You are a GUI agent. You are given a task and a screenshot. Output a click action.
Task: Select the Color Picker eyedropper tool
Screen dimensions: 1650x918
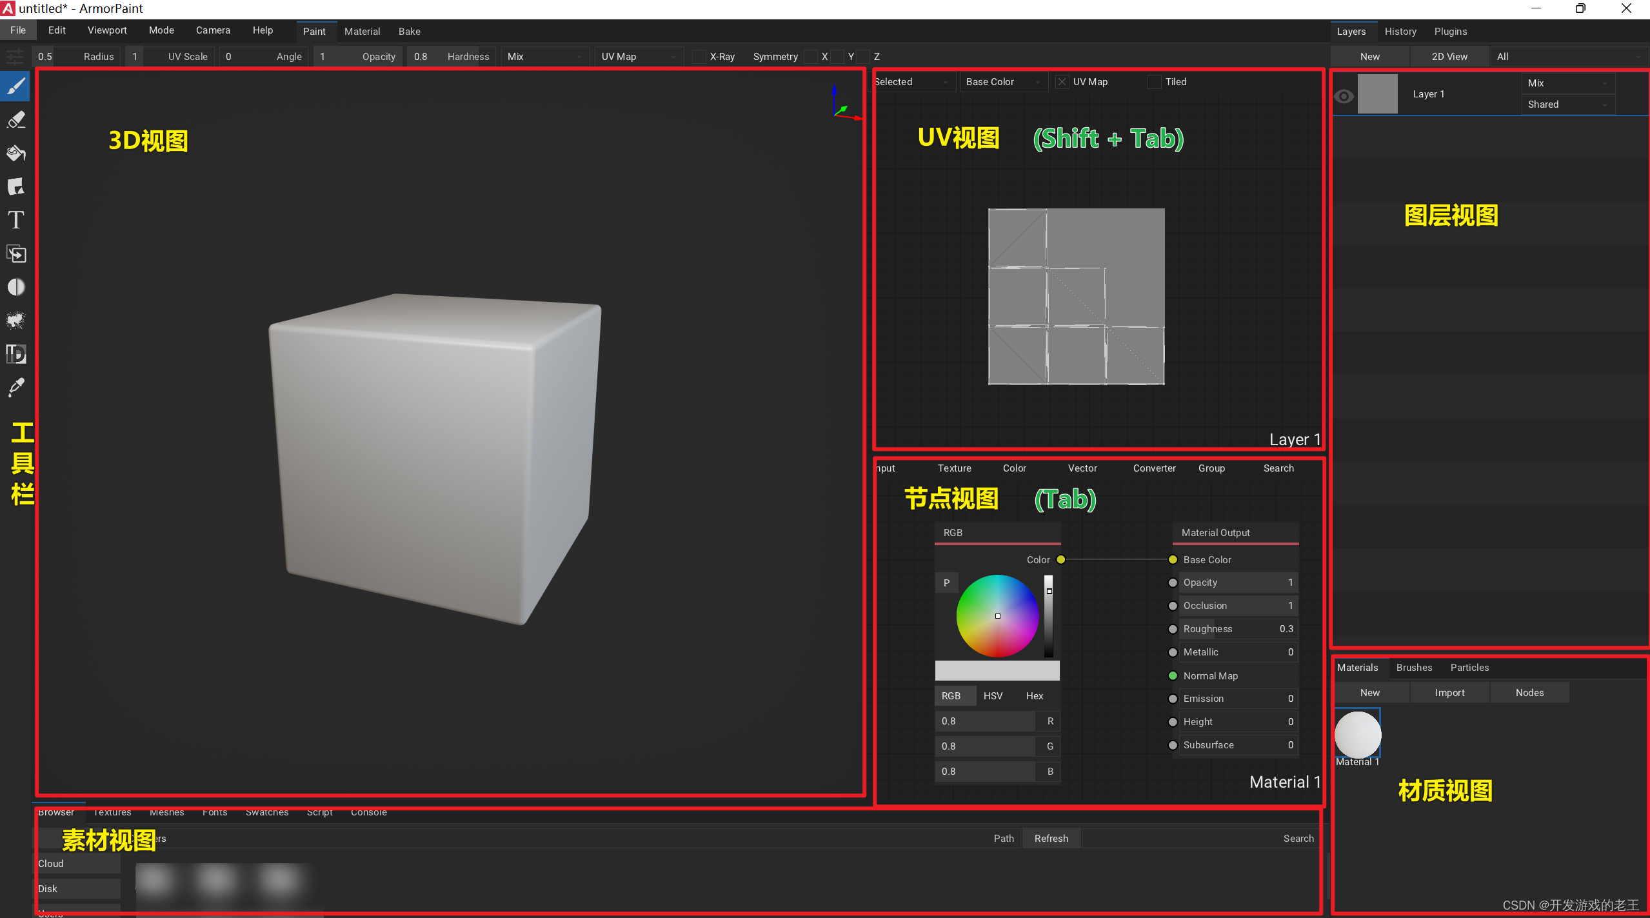coord(16,387)
